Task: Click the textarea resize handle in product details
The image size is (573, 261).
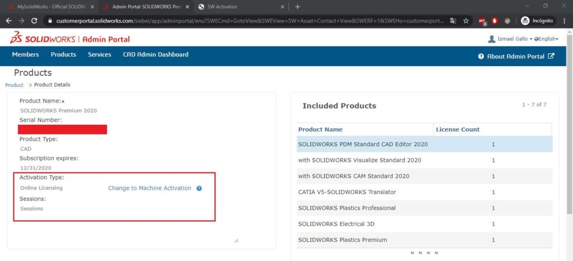Action: click(x=236, y=240)
